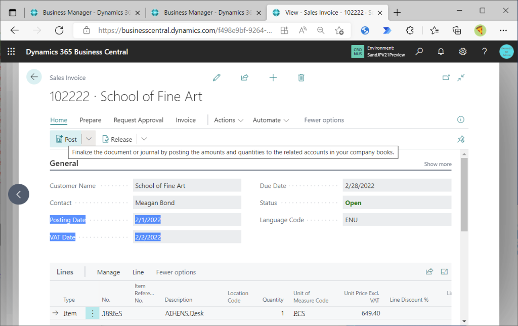Open a new browser tab
The height and width of the screenshot is (326, 518).
[397, 13]
